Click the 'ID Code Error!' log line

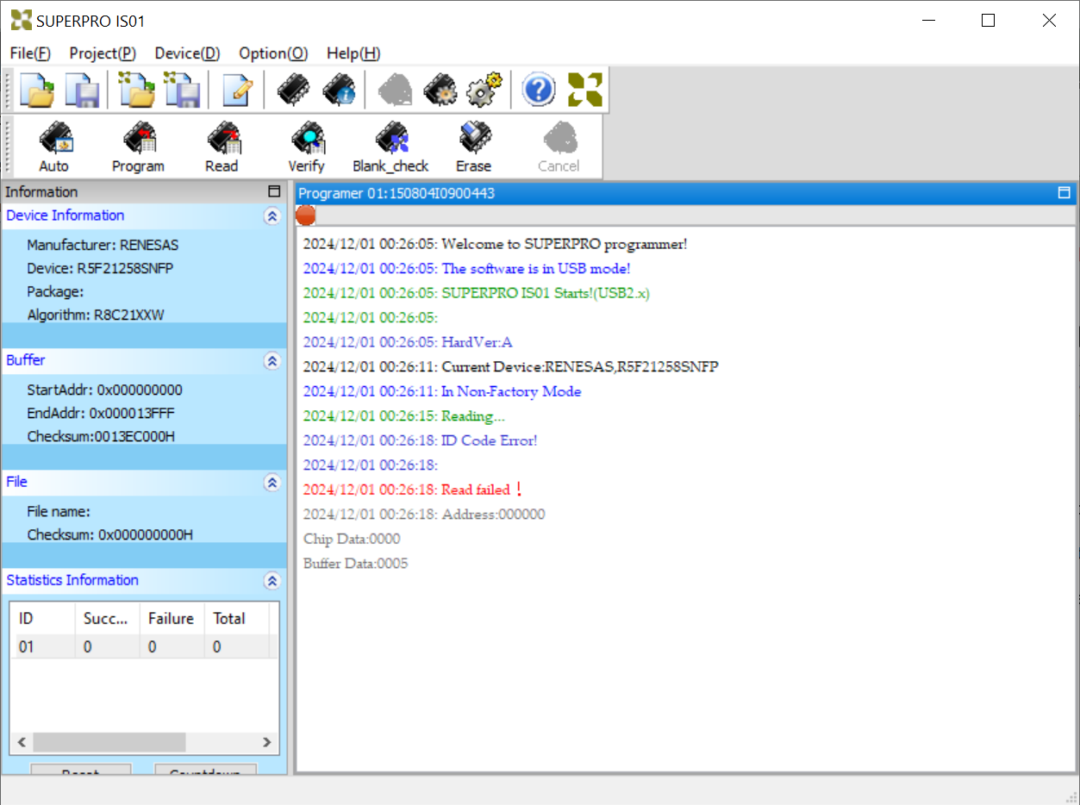[x=420, y=440]
